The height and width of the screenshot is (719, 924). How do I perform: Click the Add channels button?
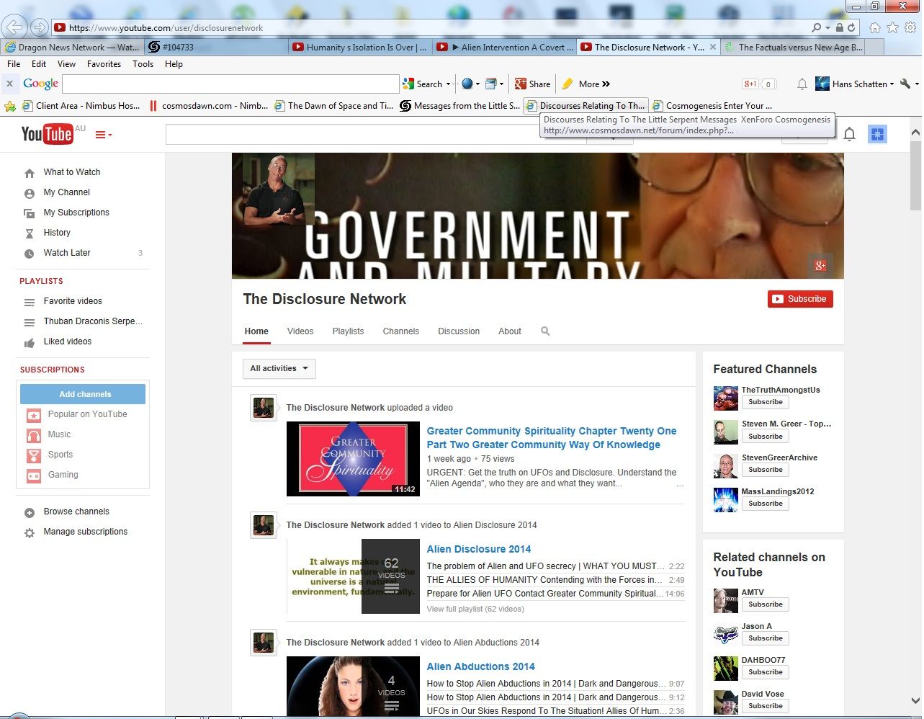click(x=83, y=394)
